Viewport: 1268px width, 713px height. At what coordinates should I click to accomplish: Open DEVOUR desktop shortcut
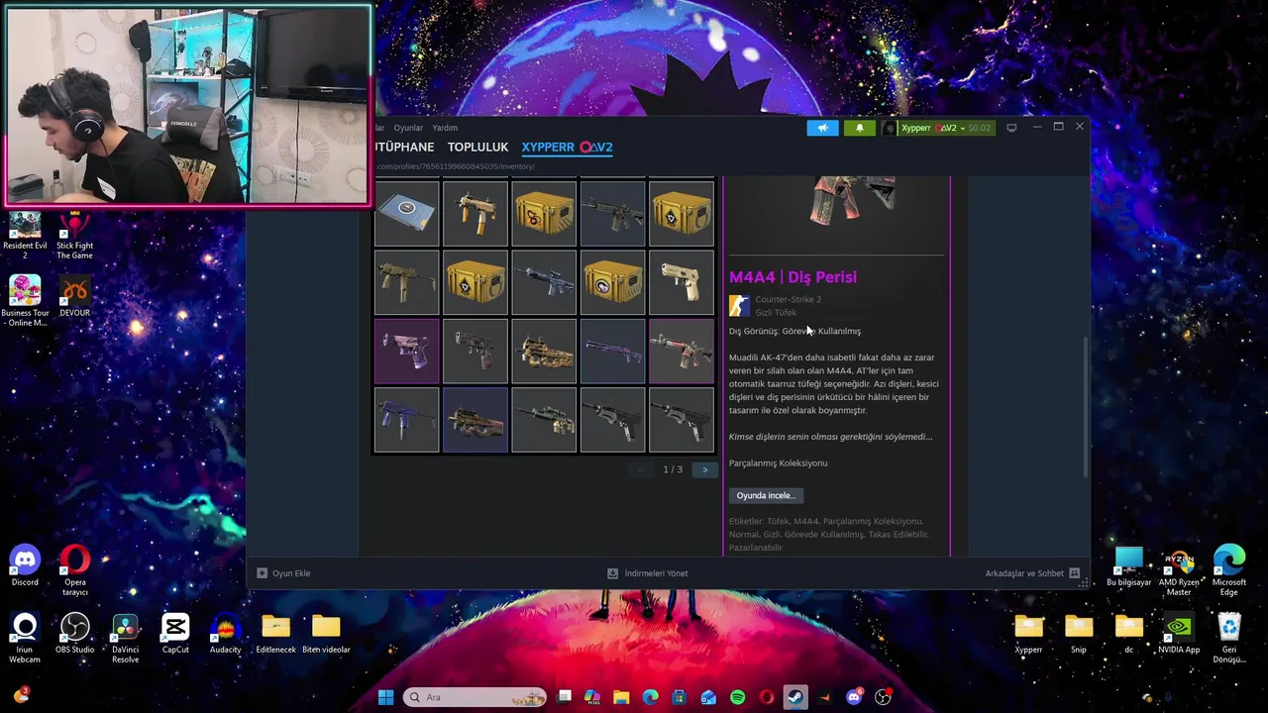pyautogui.click(x=74, y=296)
